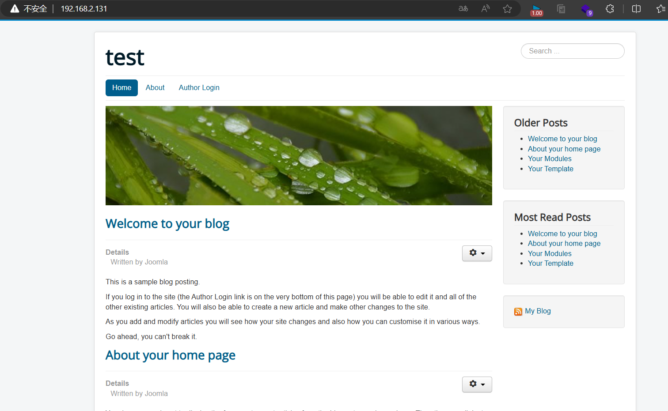The height and width of the screenshot is (411, 668).
Task: Expand the gear dropdown for About your home page
Action: coord(477,385)
